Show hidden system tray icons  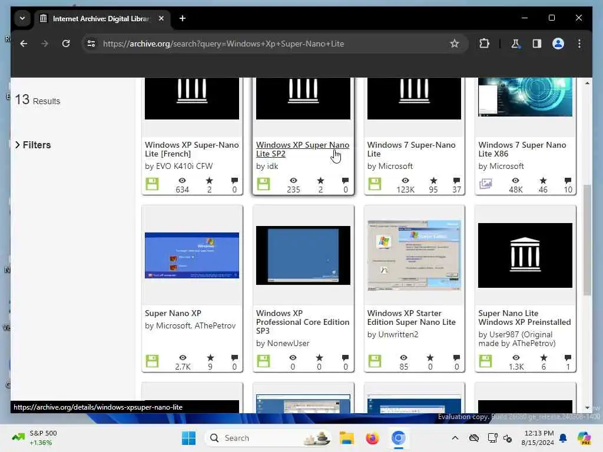pos(455,438)
